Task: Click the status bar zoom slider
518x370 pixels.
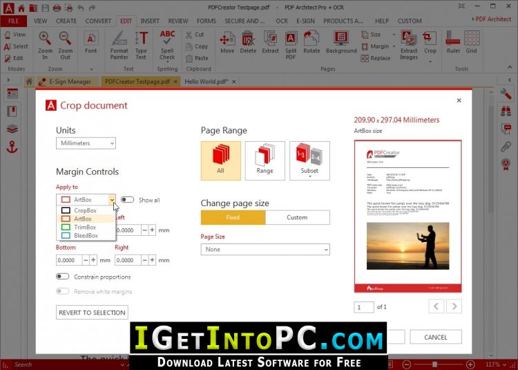Action: pos(435,364)
